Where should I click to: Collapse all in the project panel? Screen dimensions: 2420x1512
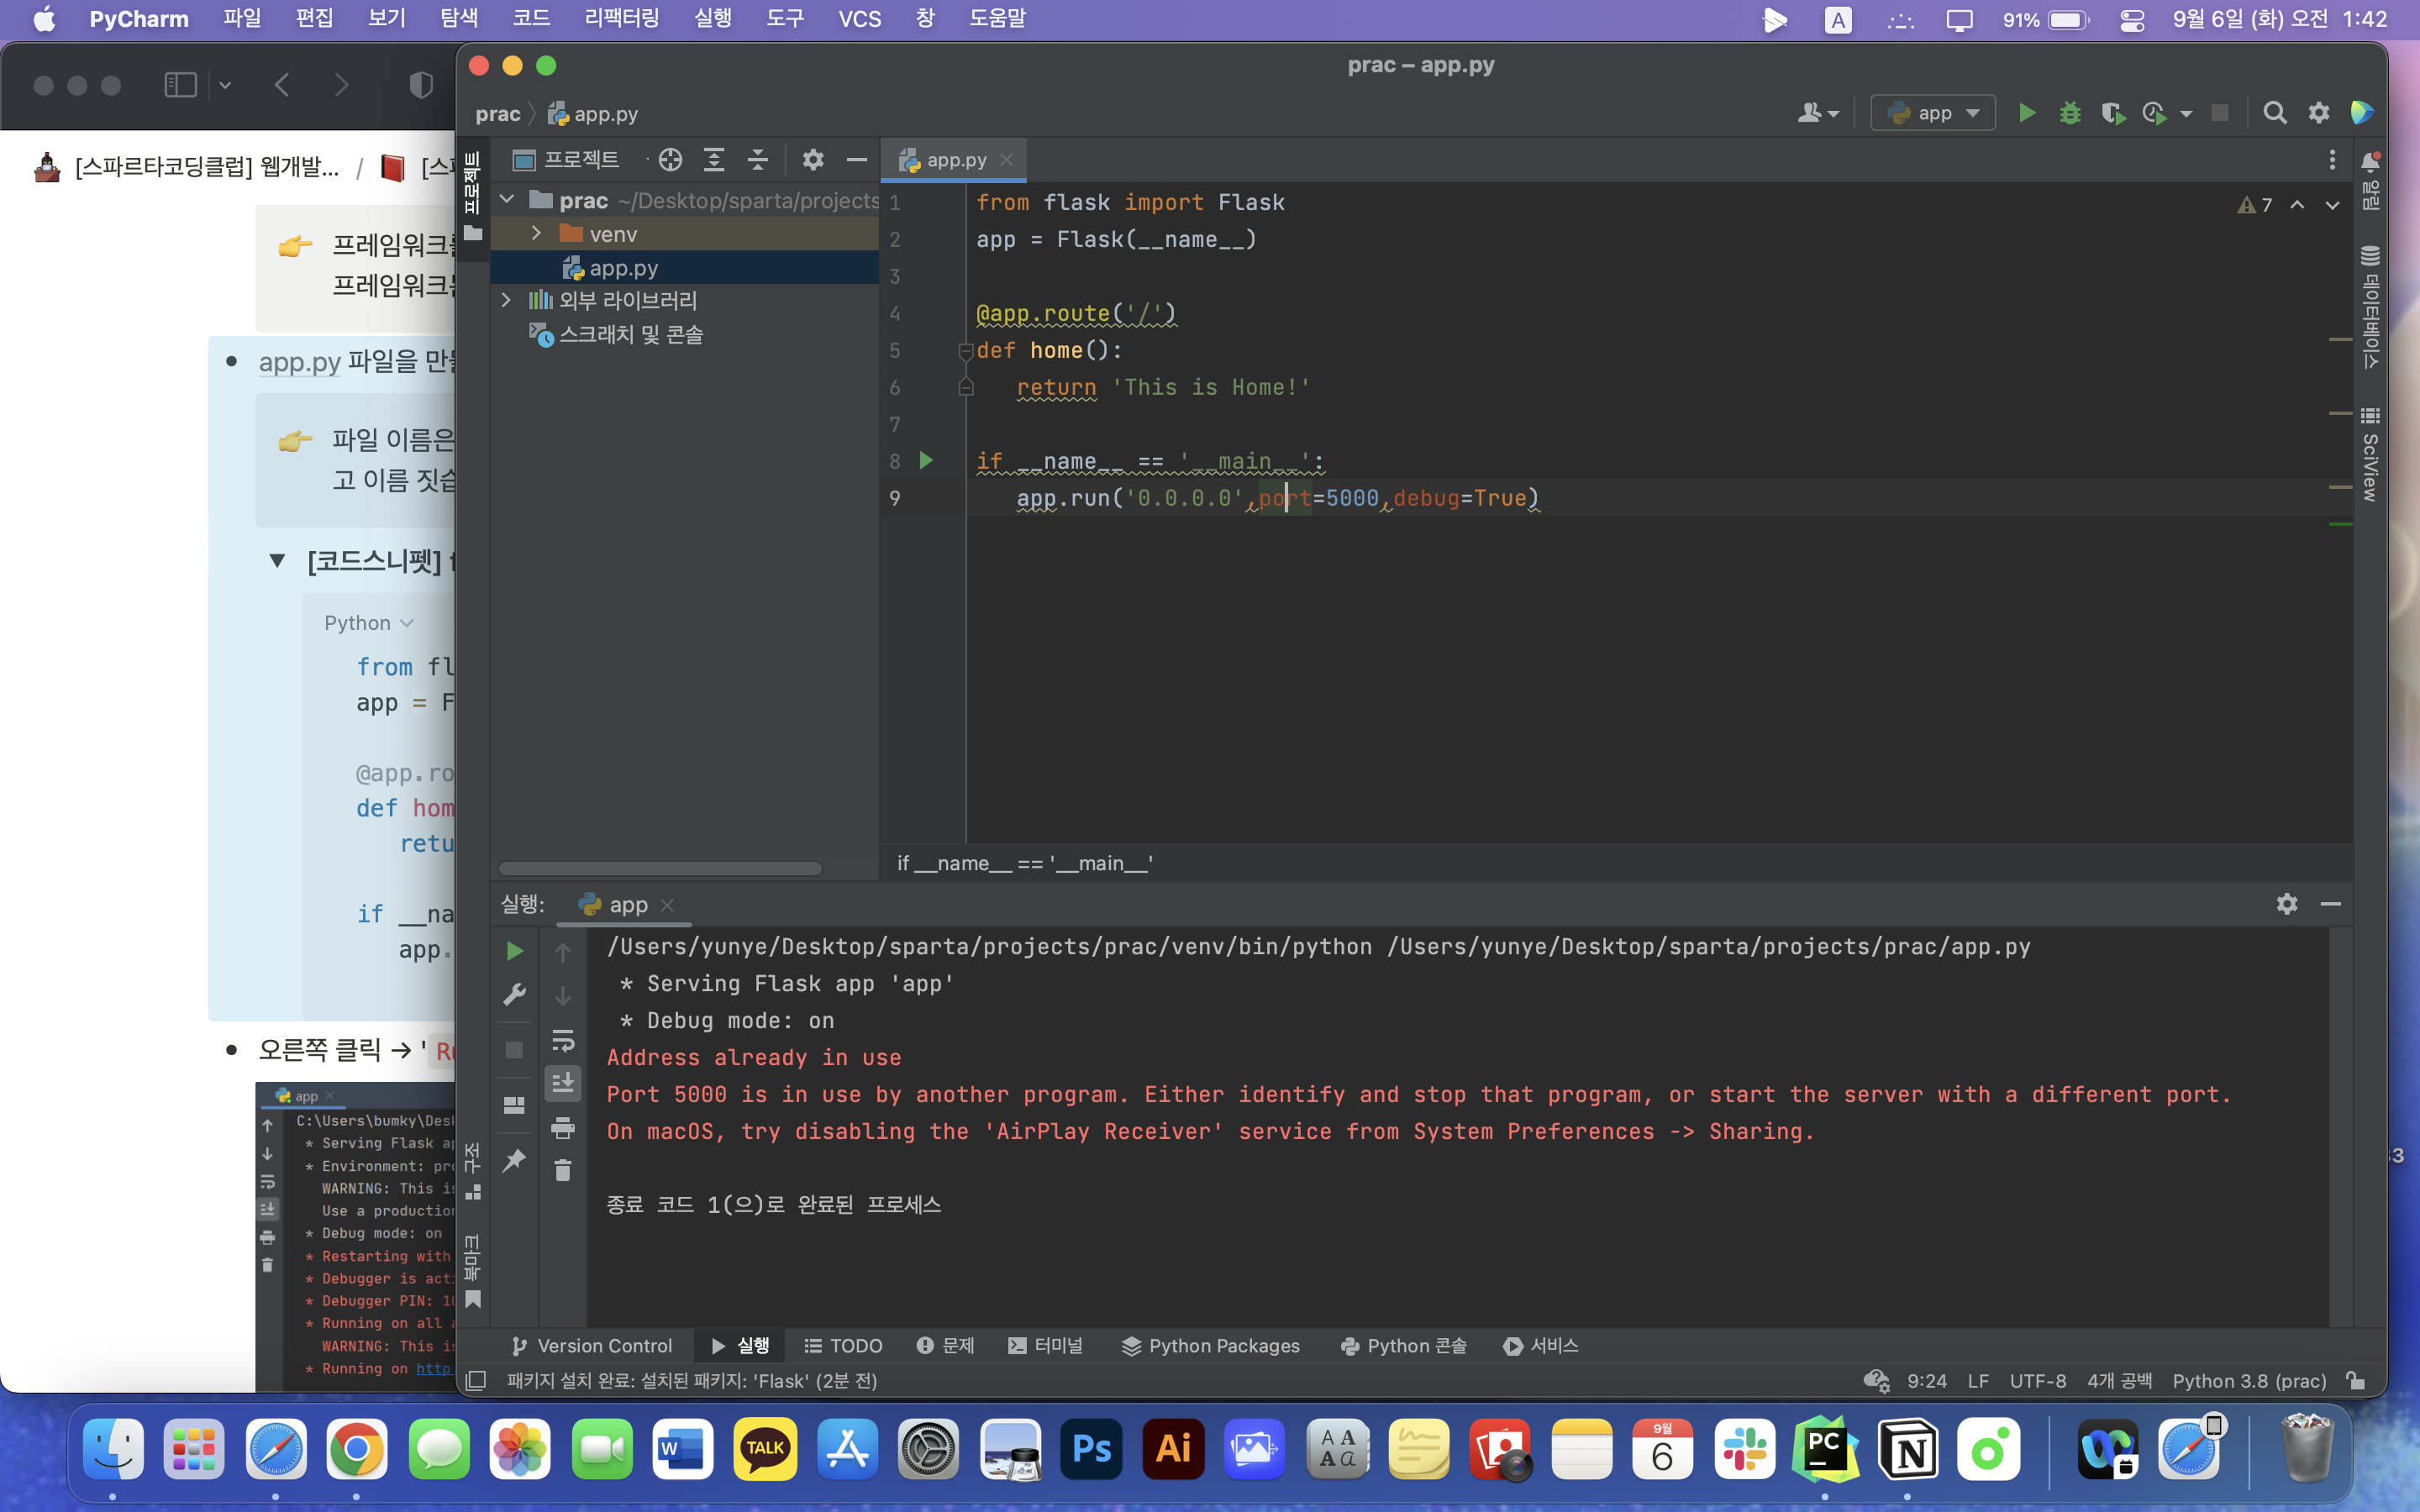(758, 160)
